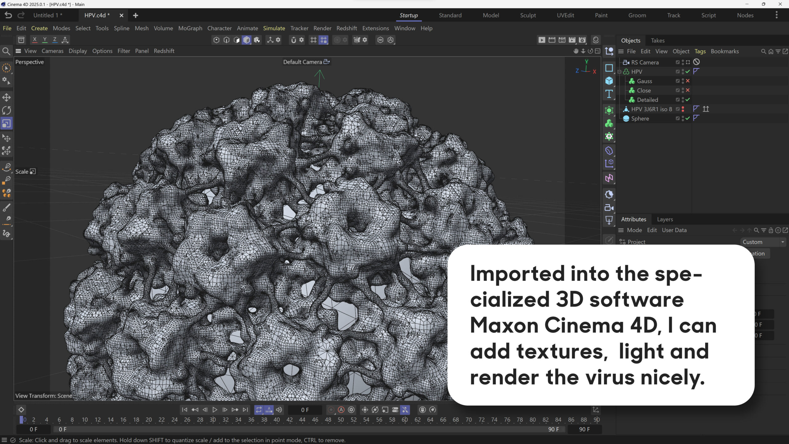Toggle X axis lock
Screen dimensions: 789x444
[x=35, y=40]
